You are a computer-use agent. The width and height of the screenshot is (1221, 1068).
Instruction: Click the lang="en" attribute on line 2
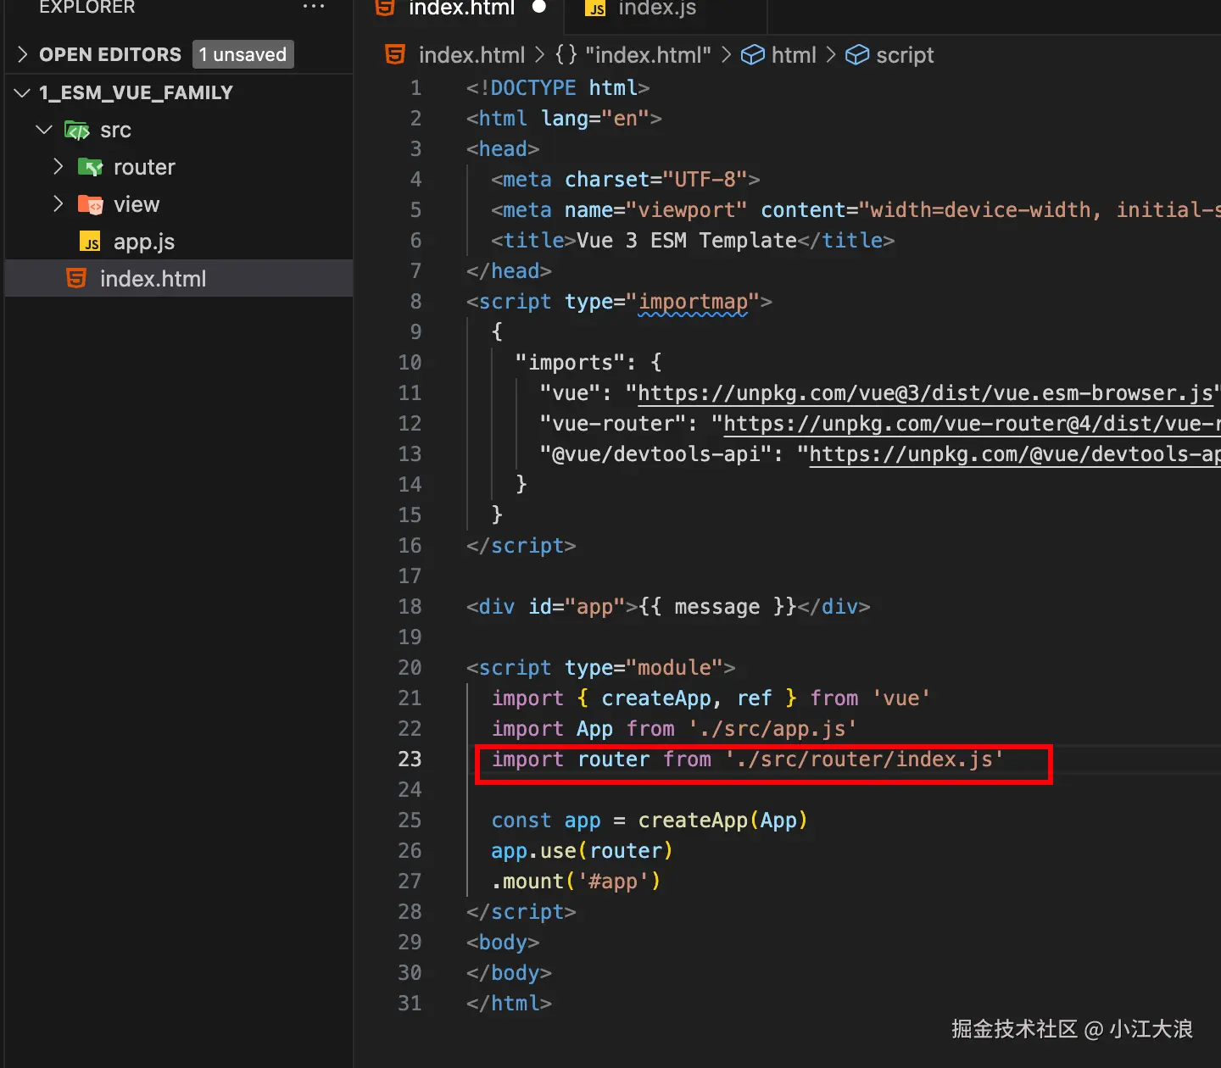point(595,119)
